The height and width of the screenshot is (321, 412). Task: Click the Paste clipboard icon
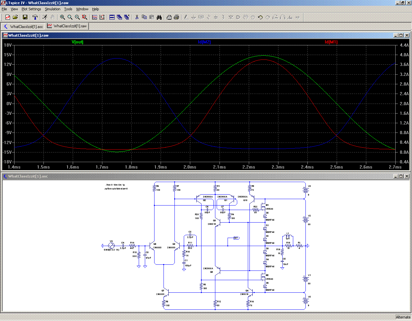152,17
